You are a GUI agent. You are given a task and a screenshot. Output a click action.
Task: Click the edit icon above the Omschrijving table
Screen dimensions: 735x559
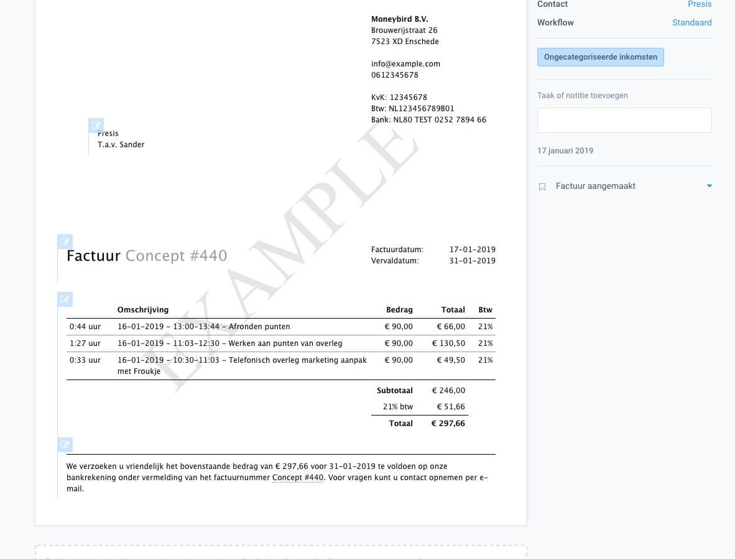coord(65,299)
